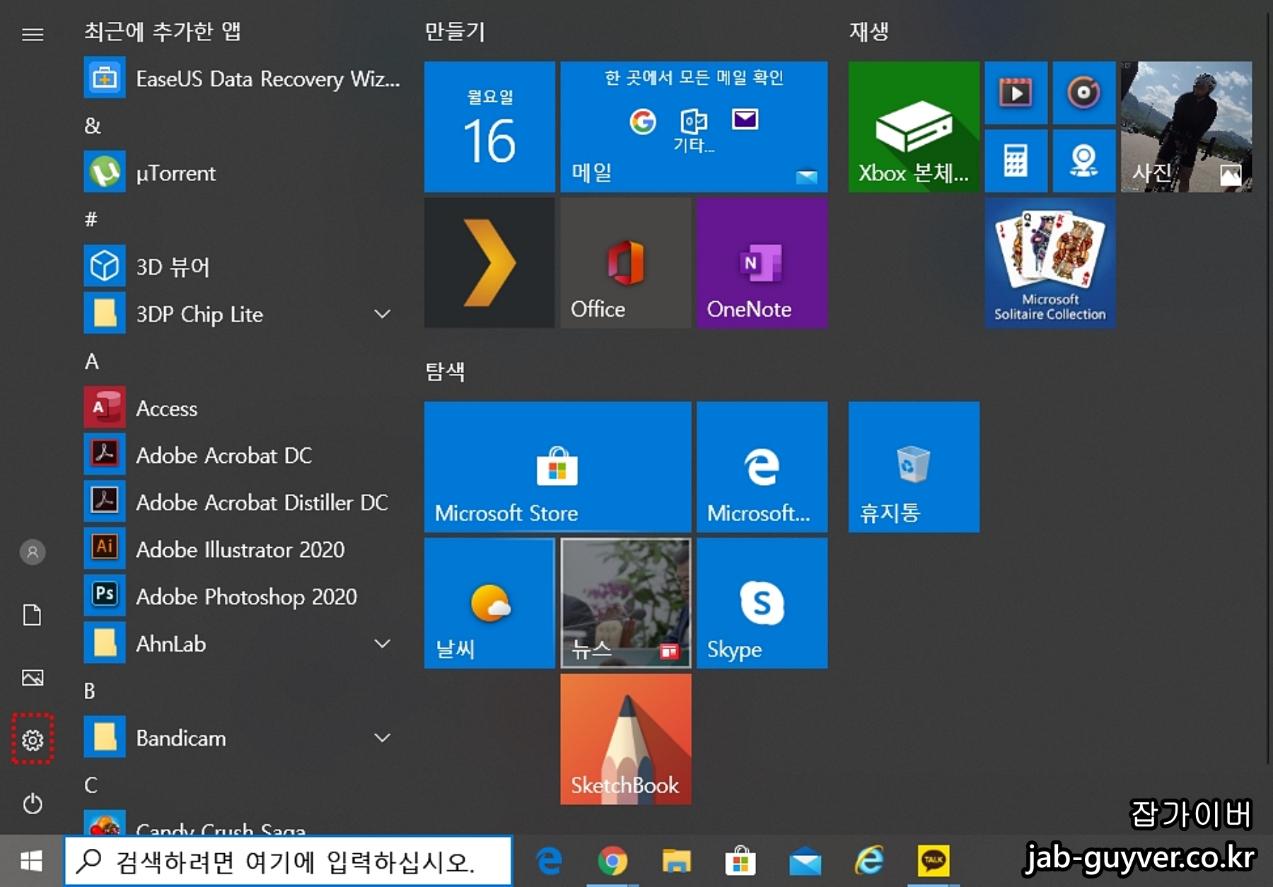The width and height of the screenshot is (1273, 887).
Task: Launch the Plex tile with orange chevron
Action: (489, 263)
